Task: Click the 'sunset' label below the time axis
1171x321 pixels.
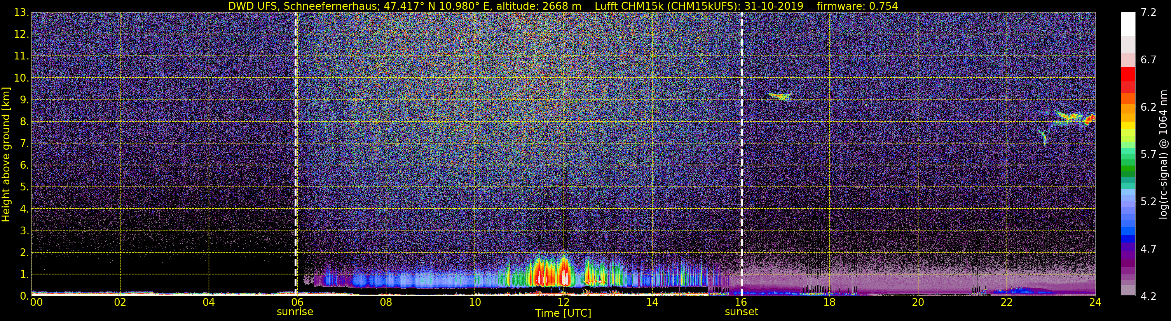Action: click(x=742, y=312)
